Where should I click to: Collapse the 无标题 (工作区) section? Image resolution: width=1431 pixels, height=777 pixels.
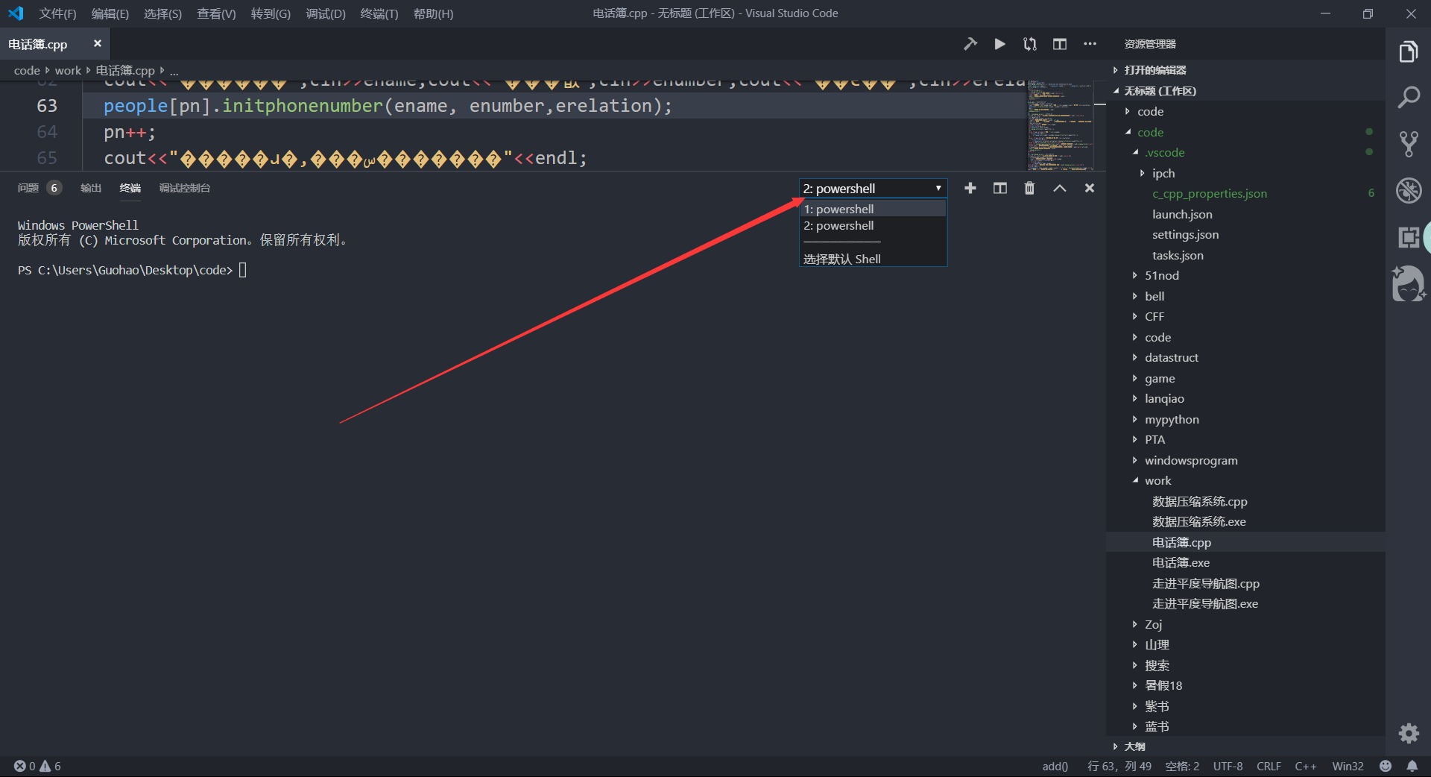1245,91
